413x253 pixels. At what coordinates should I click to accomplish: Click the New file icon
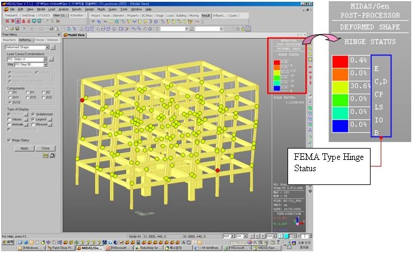[7, 29]
